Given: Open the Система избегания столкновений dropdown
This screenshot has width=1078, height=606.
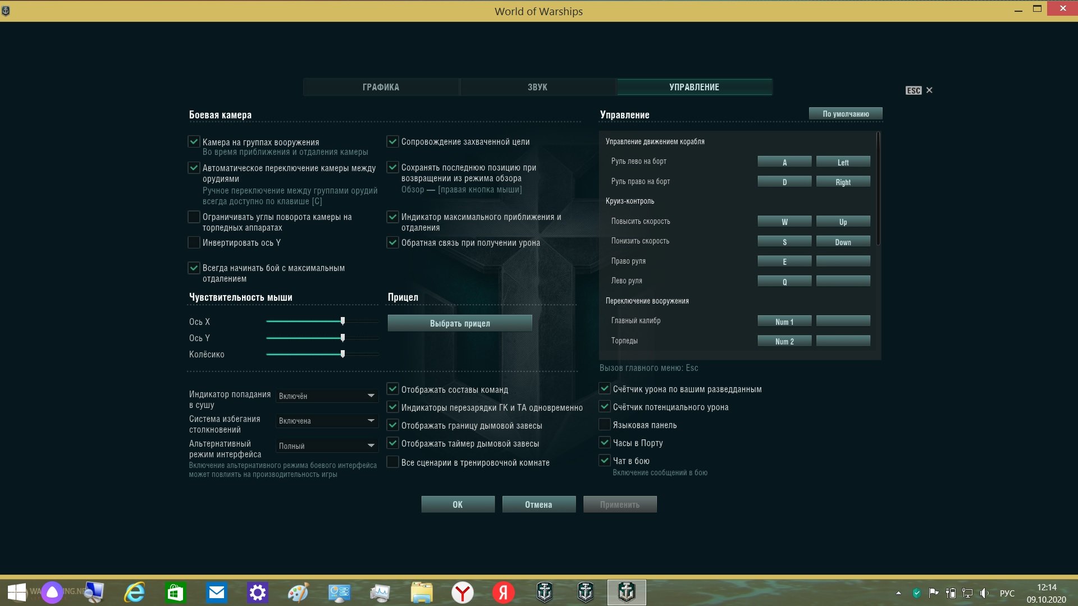Looking at the screenshot, I should tap(327, 421).
